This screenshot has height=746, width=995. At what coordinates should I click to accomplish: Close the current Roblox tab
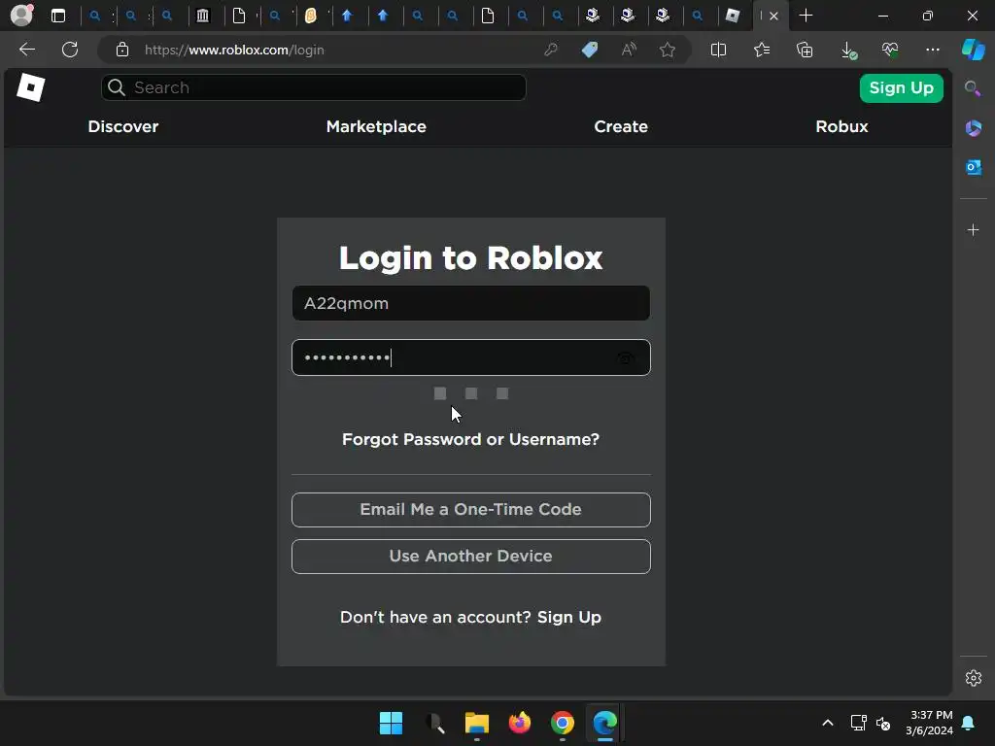pos(773,16)
